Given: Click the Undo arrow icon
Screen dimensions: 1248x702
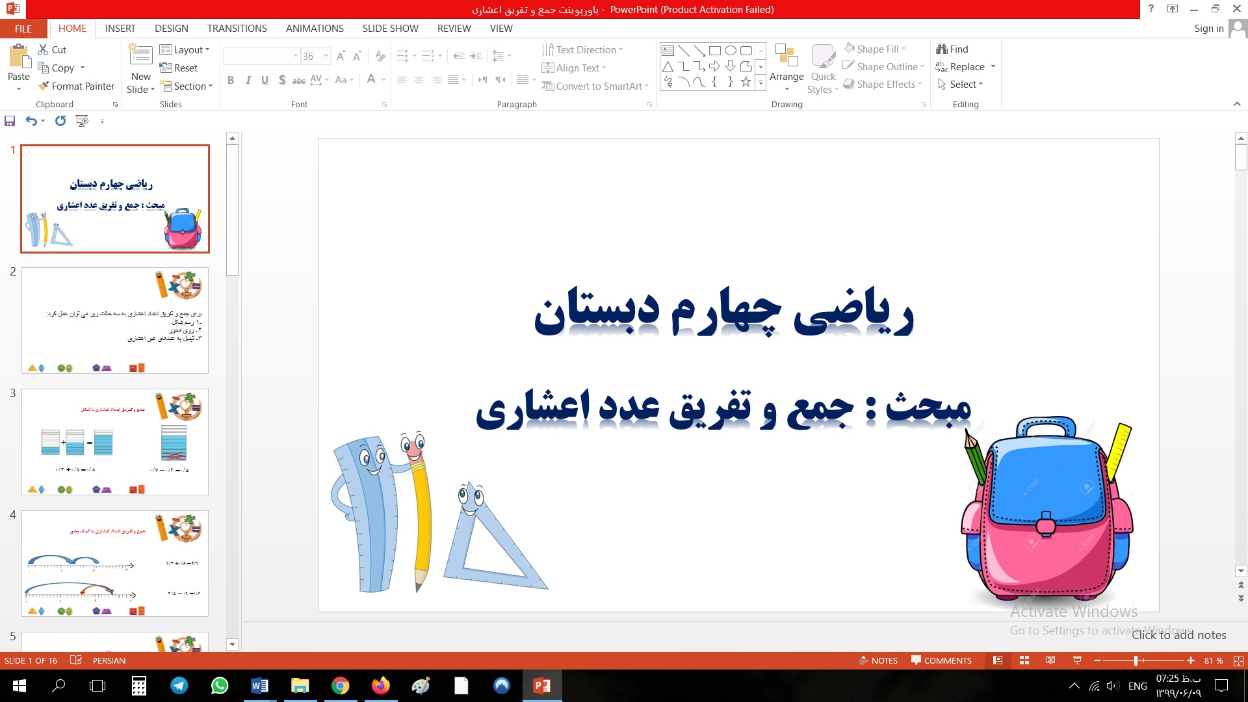Looking at the screenshot, I should pos(31,121).
